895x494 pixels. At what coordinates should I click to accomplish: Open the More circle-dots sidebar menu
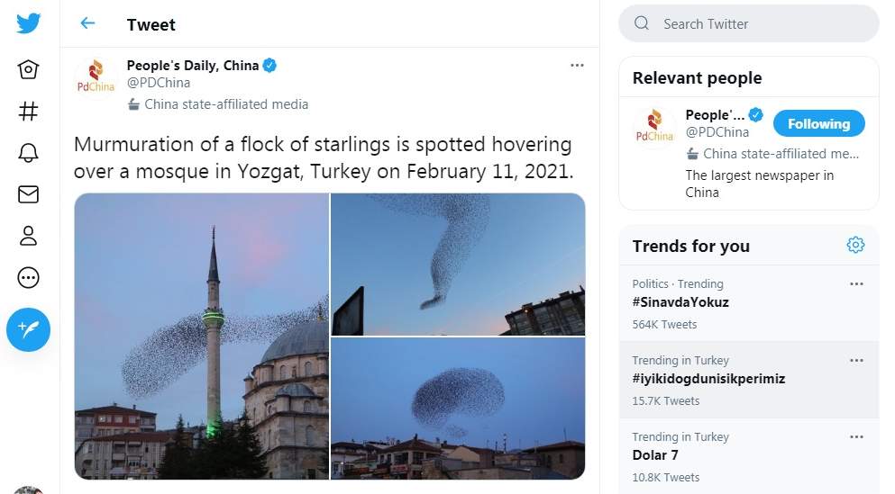pyautogui.click(x=28, y=278)
